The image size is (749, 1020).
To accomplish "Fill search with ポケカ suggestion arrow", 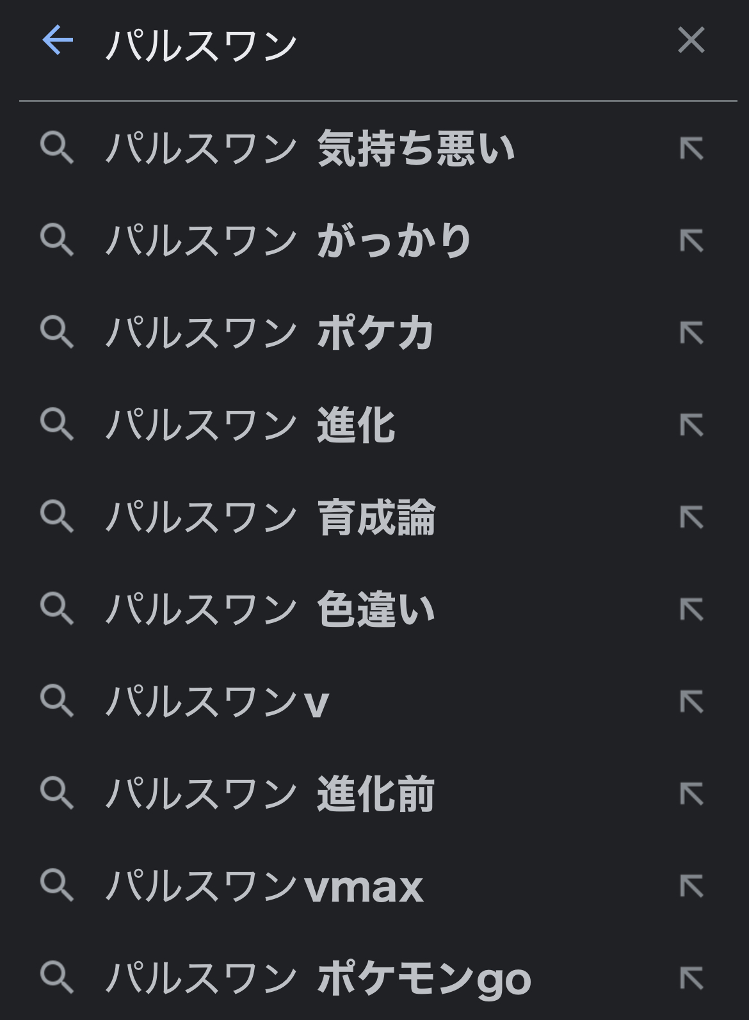I will click(691, 333).
